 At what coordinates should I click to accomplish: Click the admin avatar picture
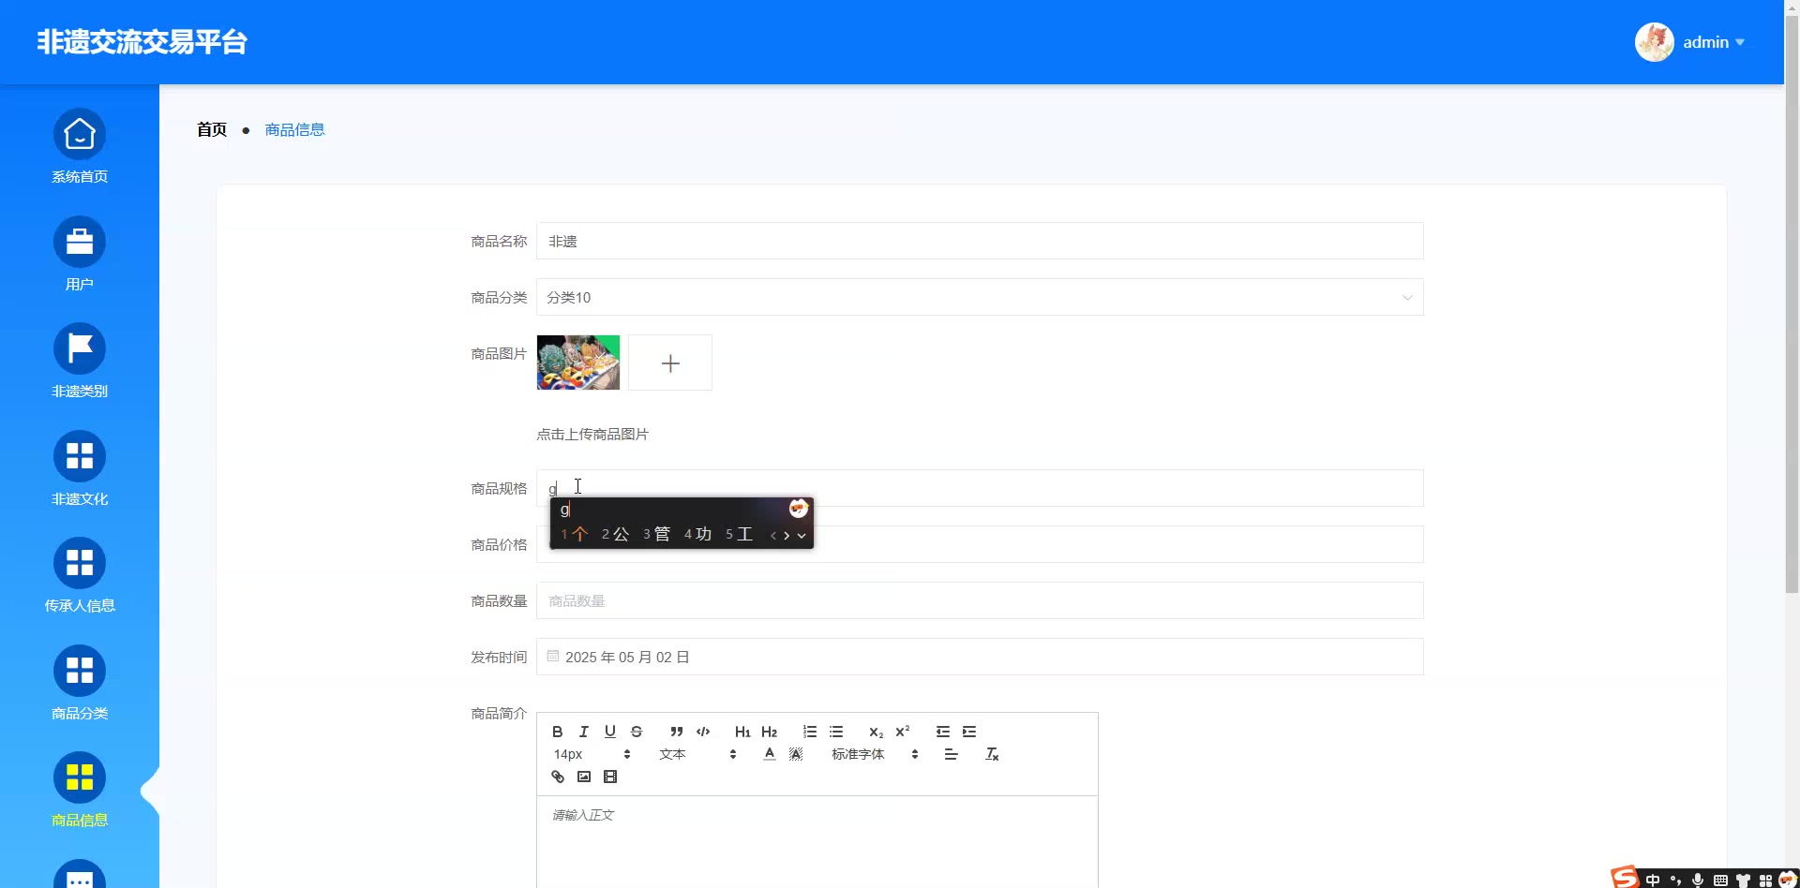point(1655,42)
